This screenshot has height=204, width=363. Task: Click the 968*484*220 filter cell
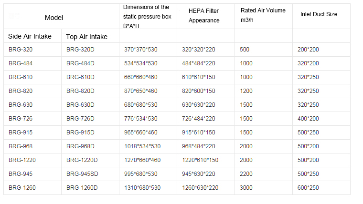click(x=198, y=146)
